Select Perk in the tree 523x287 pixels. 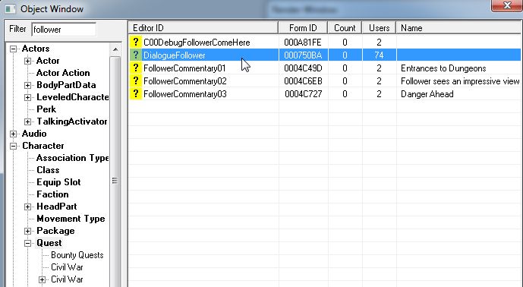click(46, 109)
